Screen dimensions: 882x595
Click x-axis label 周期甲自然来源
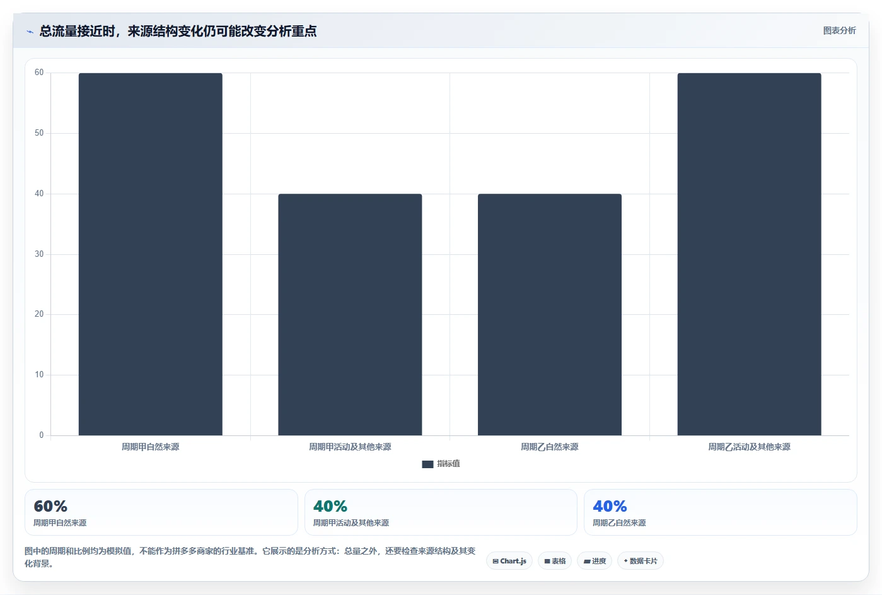point(151,447)
